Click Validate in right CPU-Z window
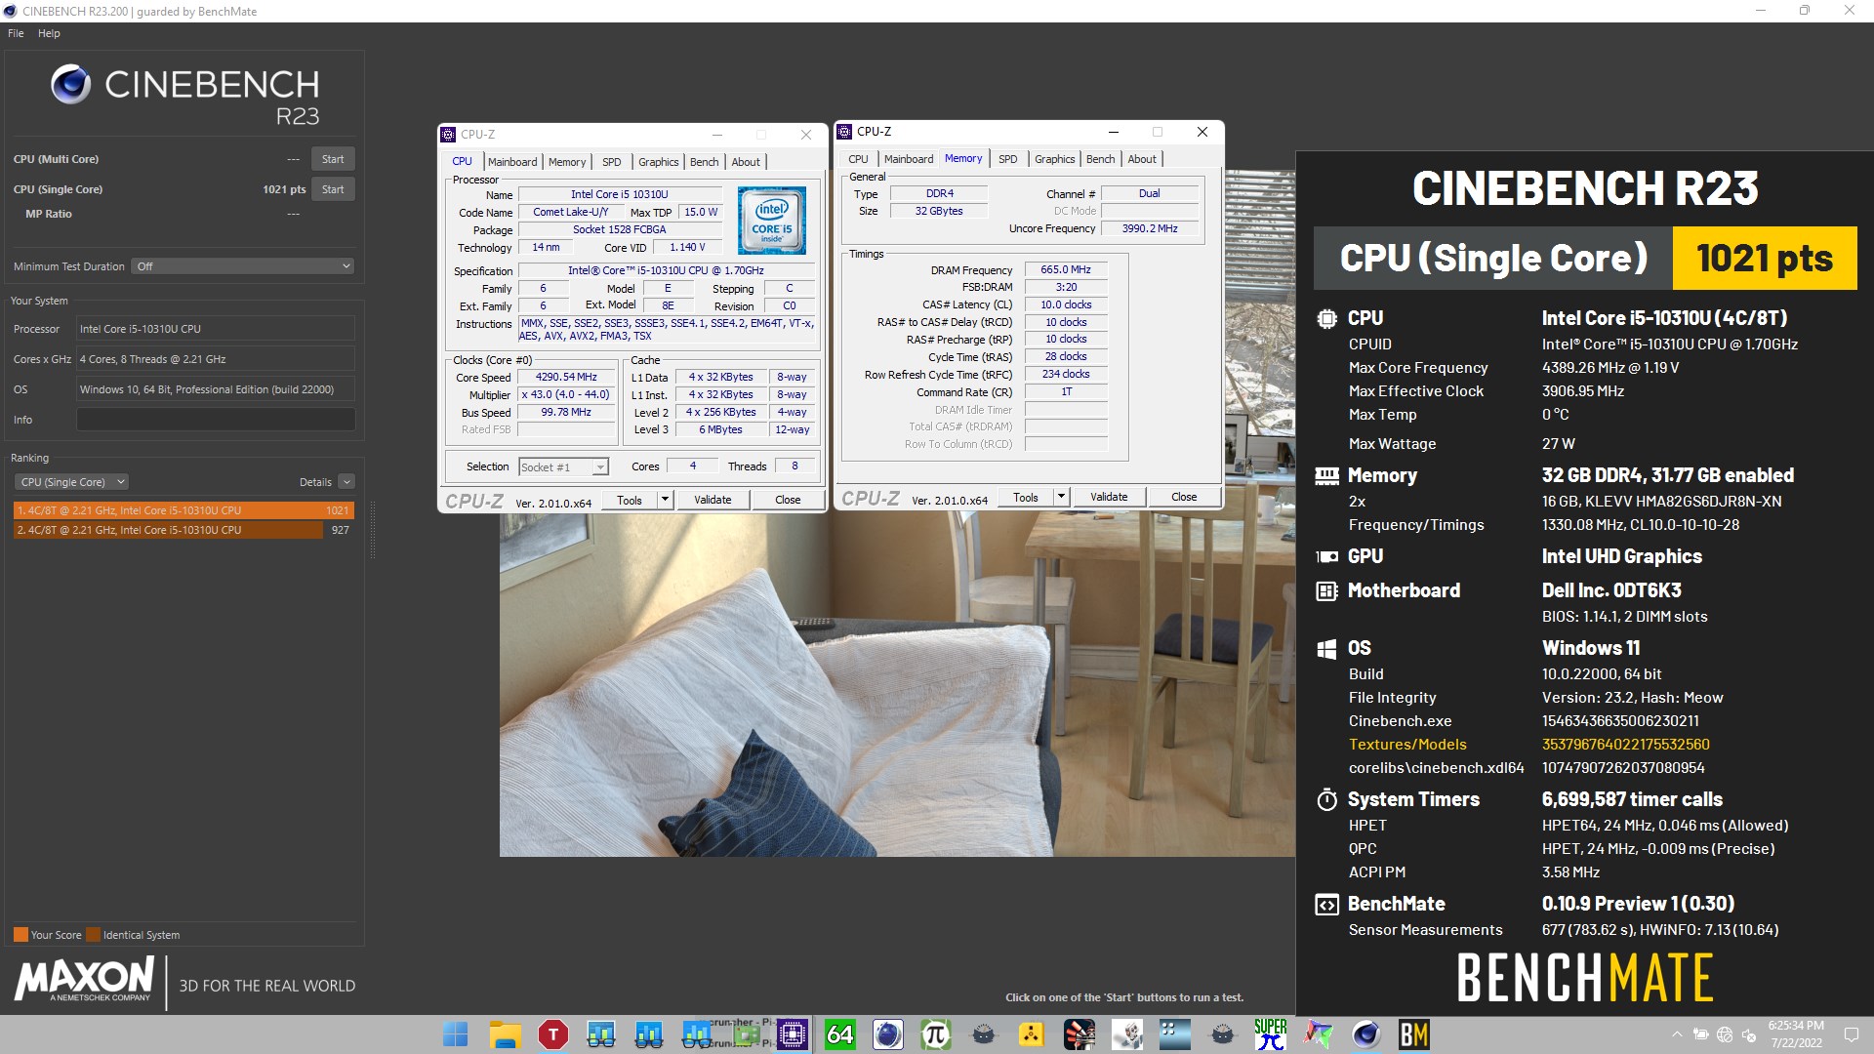1874x1054 pixels. (x=1109, y=498)
